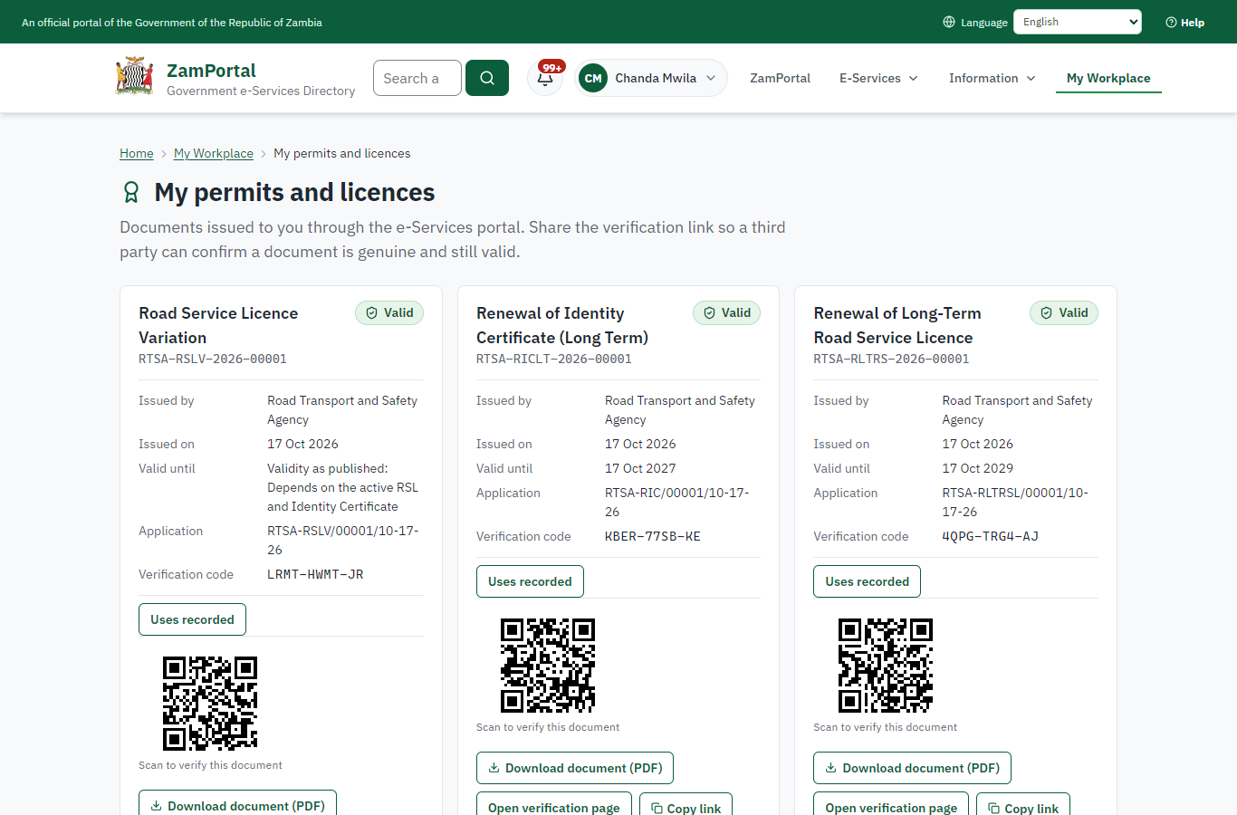
Task: Click the permits ribbon icon beside heading
Action: [x=131, y=192]
